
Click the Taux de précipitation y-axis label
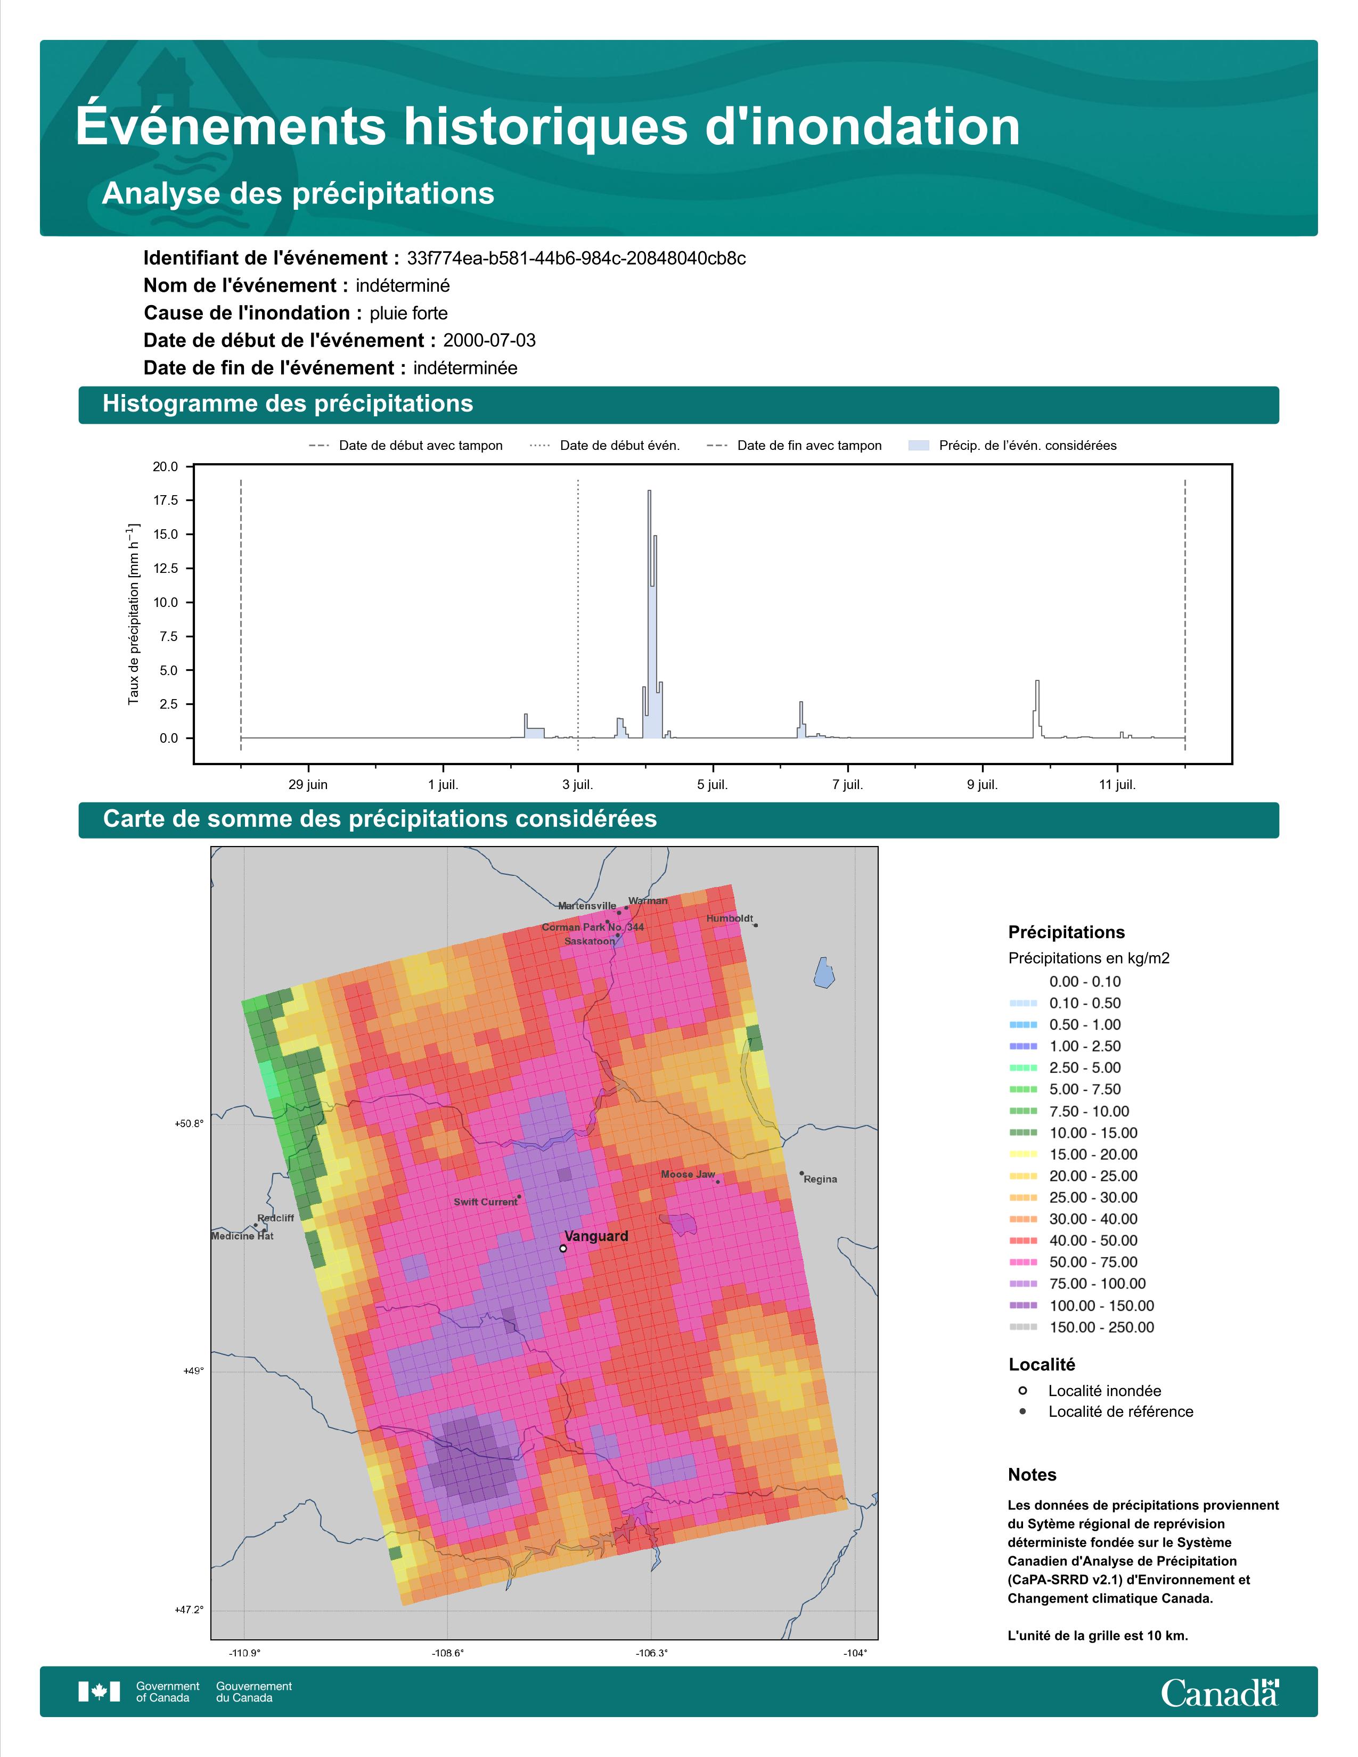point(134,614)
